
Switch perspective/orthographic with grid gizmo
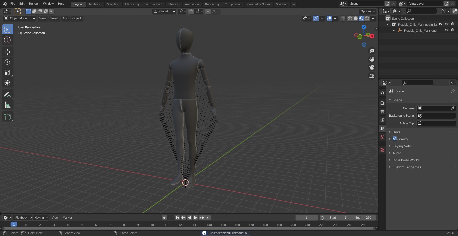point(371,76)
